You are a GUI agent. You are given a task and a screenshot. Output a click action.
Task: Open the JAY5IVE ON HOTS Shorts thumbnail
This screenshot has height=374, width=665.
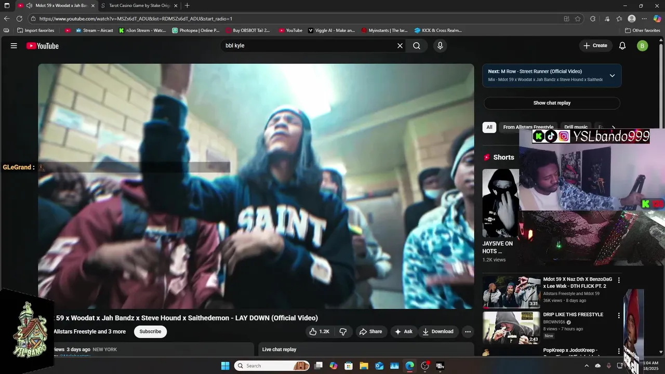point(500,203)
